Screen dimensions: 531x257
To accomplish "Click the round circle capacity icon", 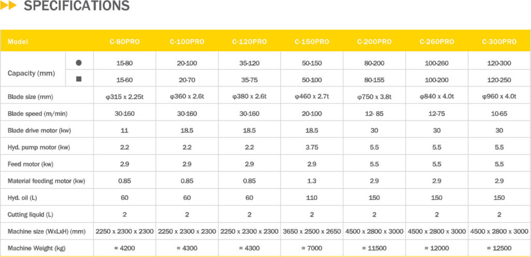I will pyautogui.click(x=79, y=63).
